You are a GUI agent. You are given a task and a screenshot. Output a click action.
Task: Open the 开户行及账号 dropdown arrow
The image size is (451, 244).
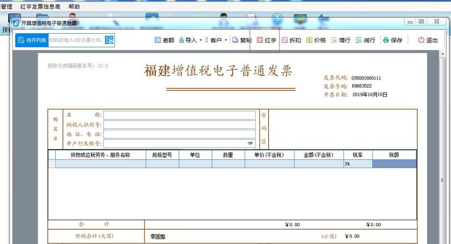tap(250, 143)
